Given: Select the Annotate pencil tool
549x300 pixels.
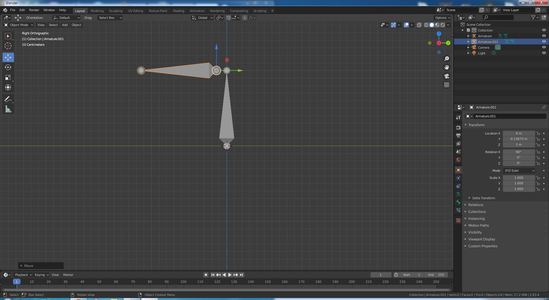Looking at the screenshot, I should click(8, 99).
